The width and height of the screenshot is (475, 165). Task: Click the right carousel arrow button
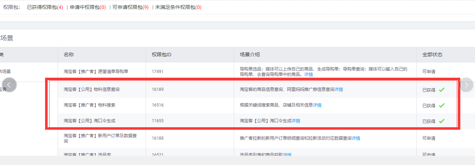[x=466, y=85]
